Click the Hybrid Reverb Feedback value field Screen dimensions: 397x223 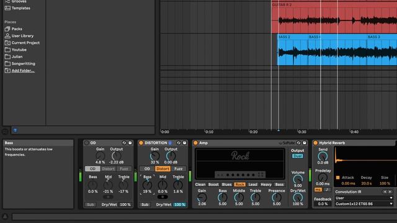point(323,204)
